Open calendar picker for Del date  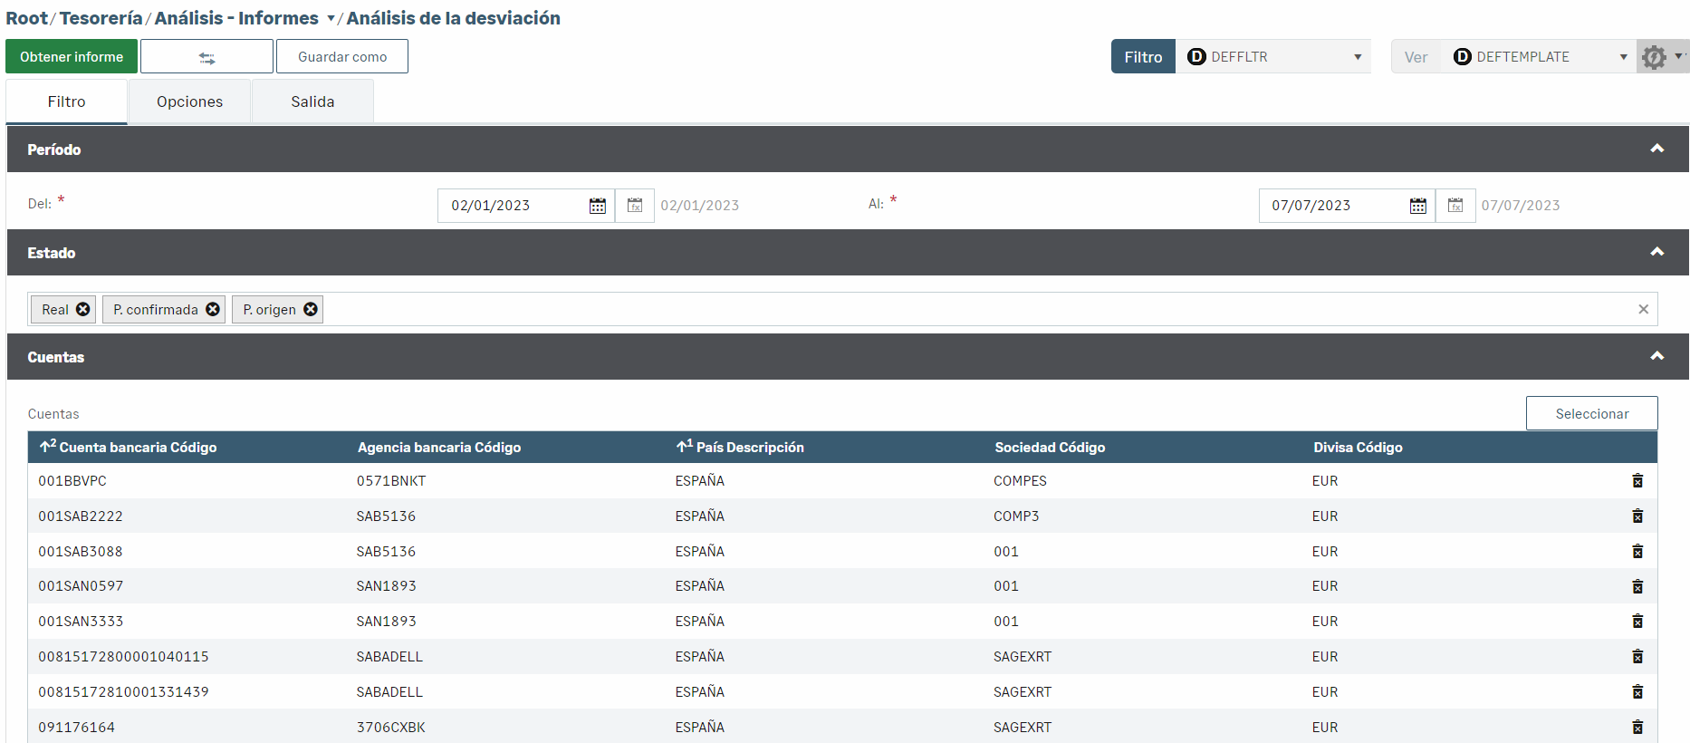(x=597, y=206)
